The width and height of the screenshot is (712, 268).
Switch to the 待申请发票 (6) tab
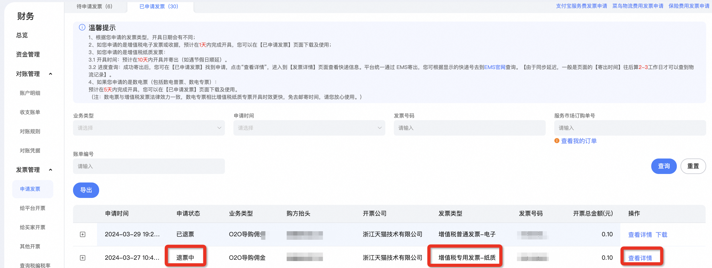pos(95,6)
